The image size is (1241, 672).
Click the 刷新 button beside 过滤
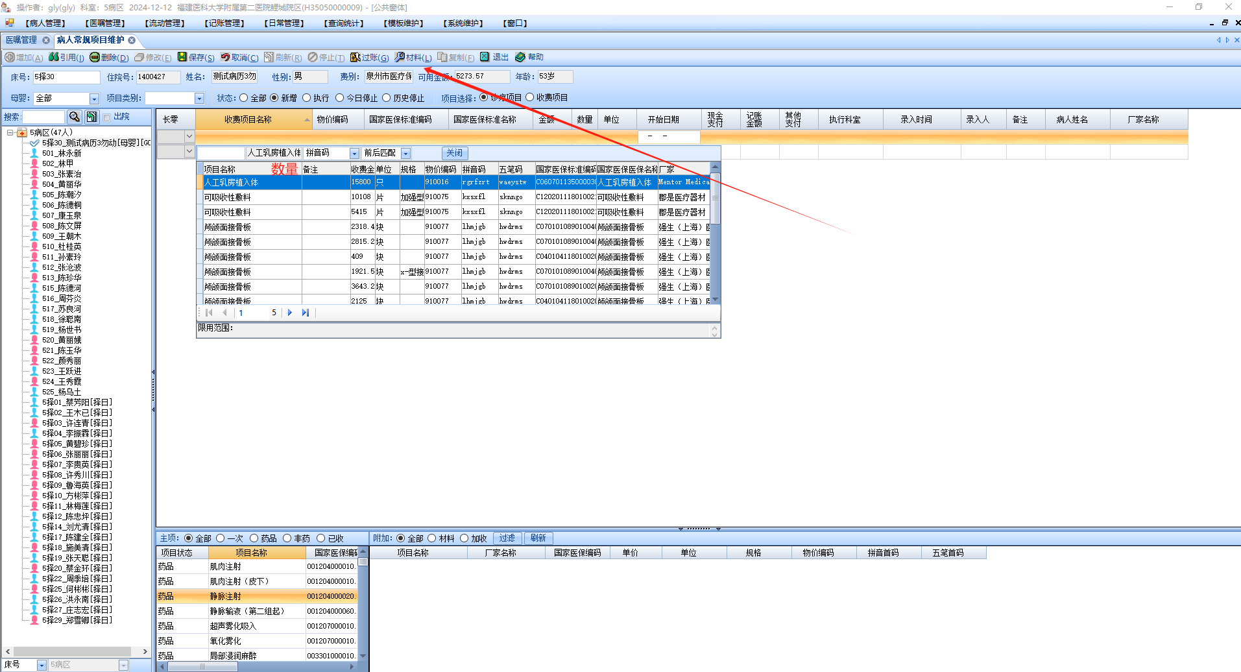(x=538, y=538)
